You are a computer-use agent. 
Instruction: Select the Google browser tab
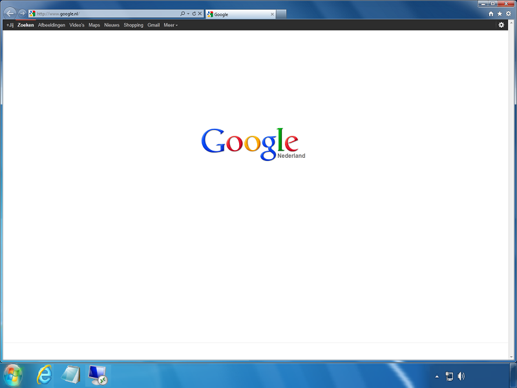[x=240, y=14]
